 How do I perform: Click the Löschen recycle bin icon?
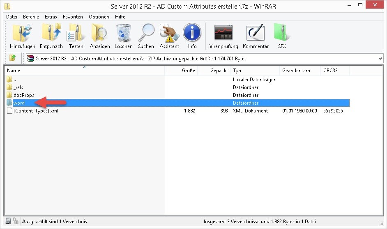click(x=123, y=34)
